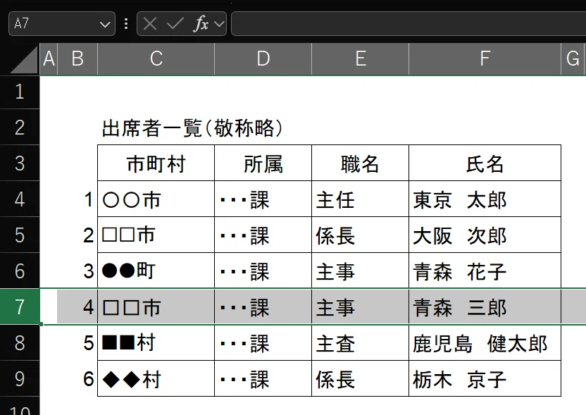The image size is (586, 415).
Task: Click the cell containing ○○市
Action: (156, 199)
